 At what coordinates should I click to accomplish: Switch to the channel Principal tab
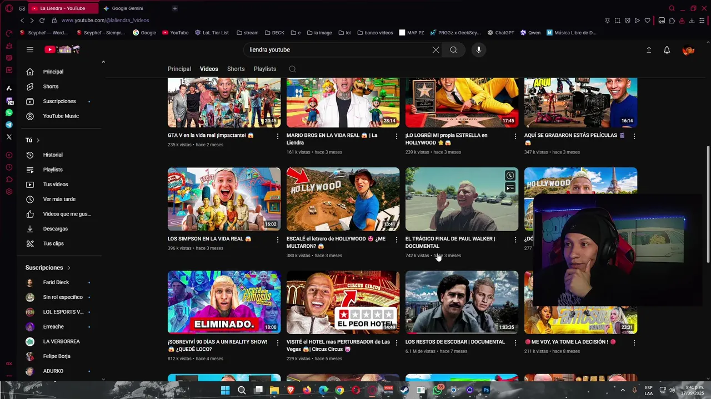pos(179,69)
